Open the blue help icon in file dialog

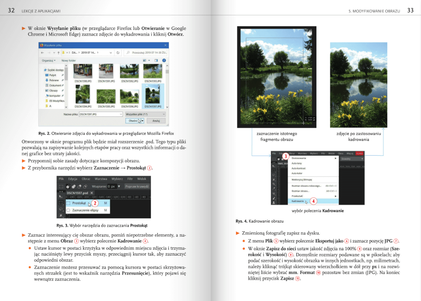pyautogui.click(x=164, y=61)
